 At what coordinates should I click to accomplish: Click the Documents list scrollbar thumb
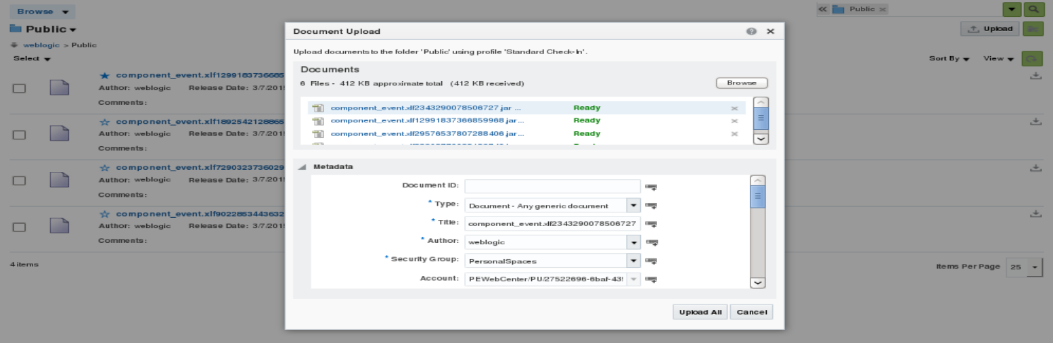[x=761, y=120]
